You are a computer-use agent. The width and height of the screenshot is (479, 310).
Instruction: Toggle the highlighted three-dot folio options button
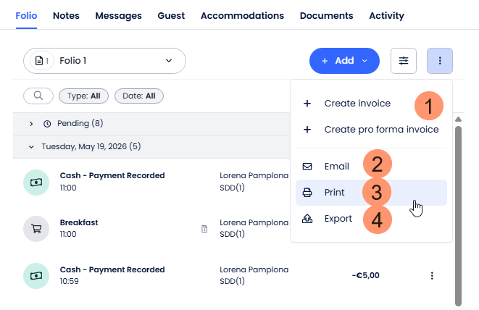pos(440,61)
